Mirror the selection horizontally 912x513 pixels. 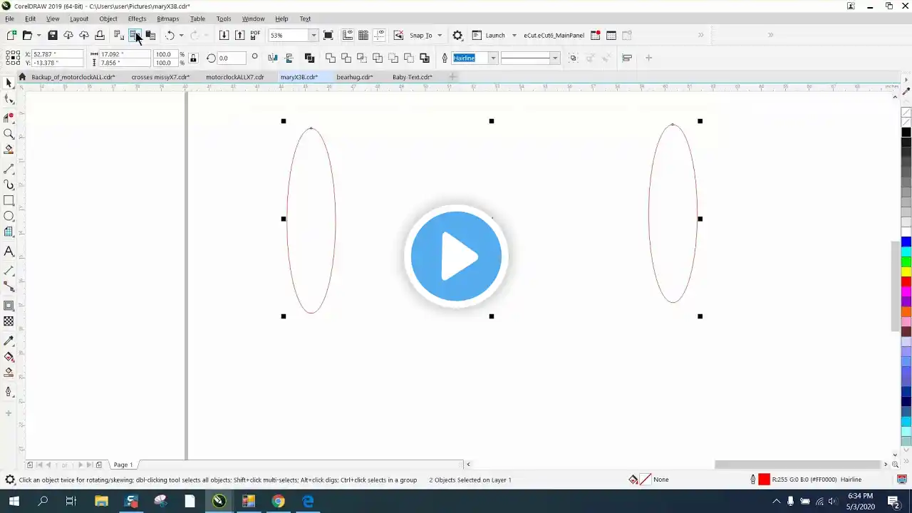click(x=273, y=58)
